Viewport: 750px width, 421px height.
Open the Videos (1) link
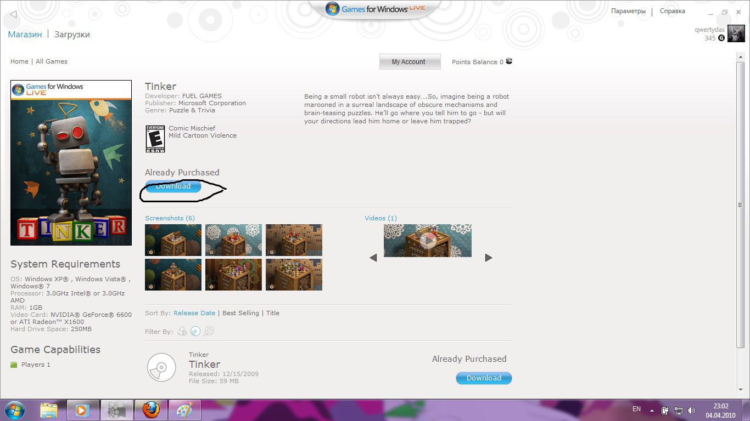click(380, 218)
